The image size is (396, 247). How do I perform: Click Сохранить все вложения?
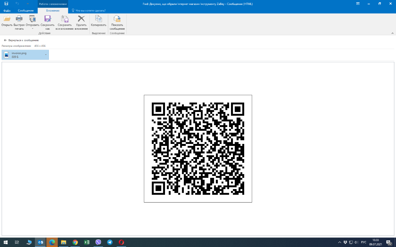65,23
